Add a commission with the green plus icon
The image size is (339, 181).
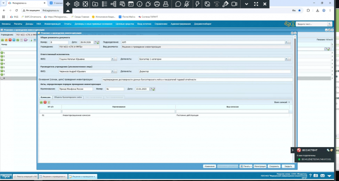(x=41, y=102)
